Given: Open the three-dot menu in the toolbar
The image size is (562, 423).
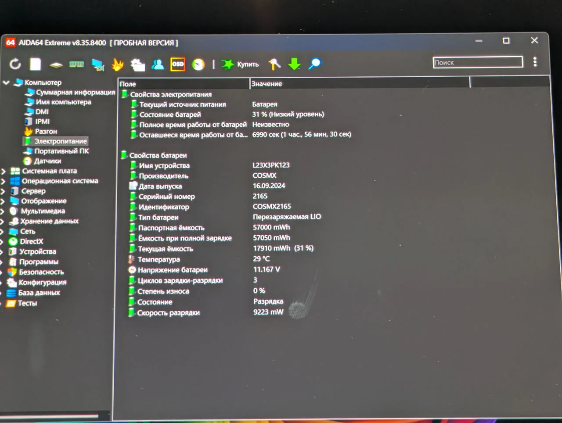Looking at the screenshot, I should pyautogui.click(x=535, y=62).
